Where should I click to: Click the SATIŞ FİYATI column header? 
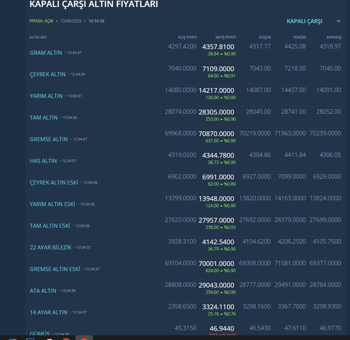point(226,37)
